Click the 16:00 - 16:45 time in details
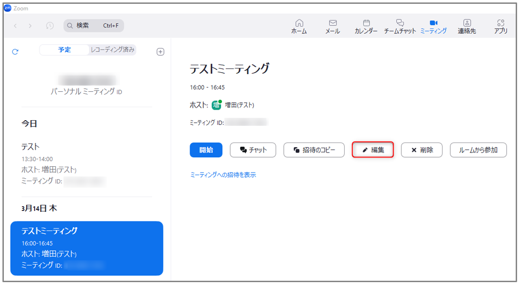The width and height of the screenshot is (520, 286). (207, 87)
